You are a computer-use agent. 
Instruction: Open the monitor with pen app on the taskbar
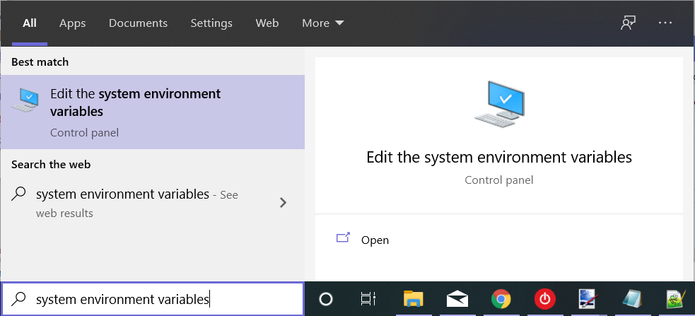(590, 300)
